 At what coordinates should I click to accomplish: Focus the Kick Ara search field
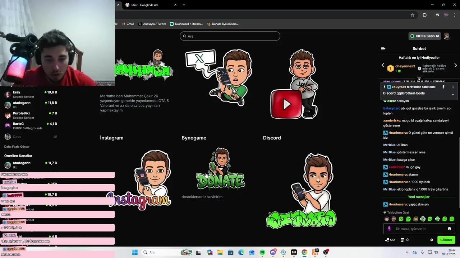pyautogui.click(x=230, y=36)
